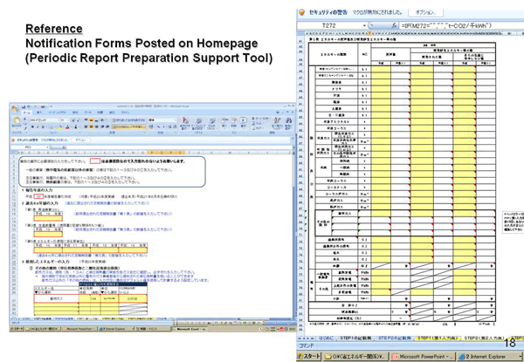Click the fx insert function icon in left Excel
The image size is (524, 362).
coord(64,147)
